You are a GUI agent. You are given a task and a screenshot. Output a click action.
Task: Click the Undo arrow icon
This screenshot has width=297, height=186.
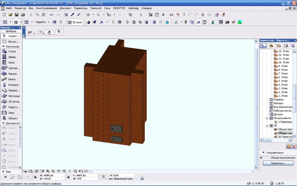[51, 15]
